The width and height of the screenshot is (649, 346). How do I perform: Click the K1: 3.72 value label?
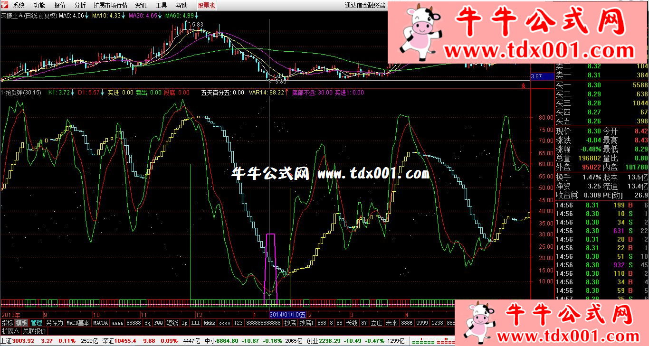59,93
